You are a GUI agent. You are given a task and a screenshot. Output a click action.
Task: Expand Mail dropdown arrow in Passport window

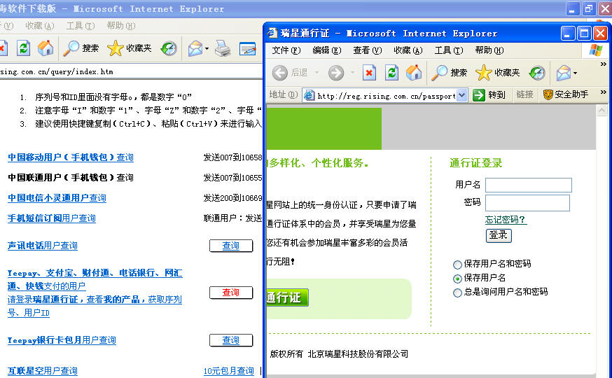pyautogui.click(x=576, y=73)
